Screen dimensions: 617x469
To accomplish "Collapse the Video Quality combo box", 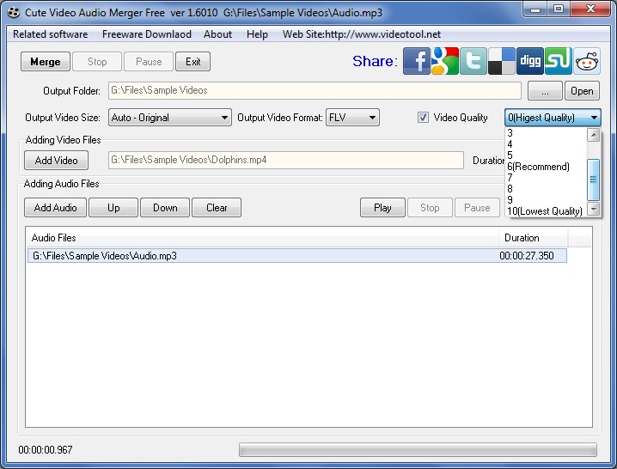I will pos(553,117).
